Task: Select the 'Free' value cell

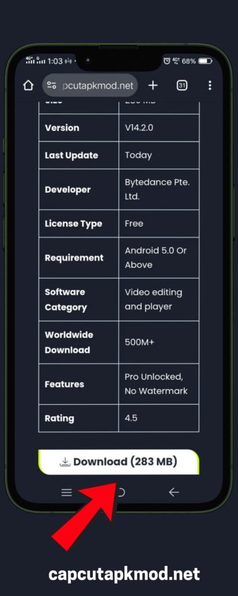Action: [159, 223]
